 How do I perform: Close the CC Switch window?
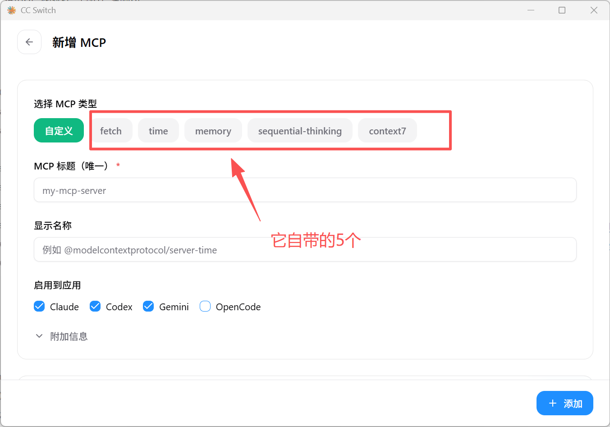click(x=594, y=10)
